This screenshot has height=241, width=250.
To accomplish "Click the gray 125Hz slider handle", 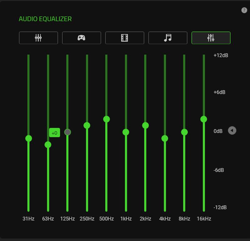I will pos(67,132).
